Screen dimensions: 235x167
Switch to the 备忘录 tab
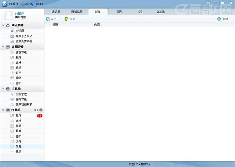tap(161, 12)
